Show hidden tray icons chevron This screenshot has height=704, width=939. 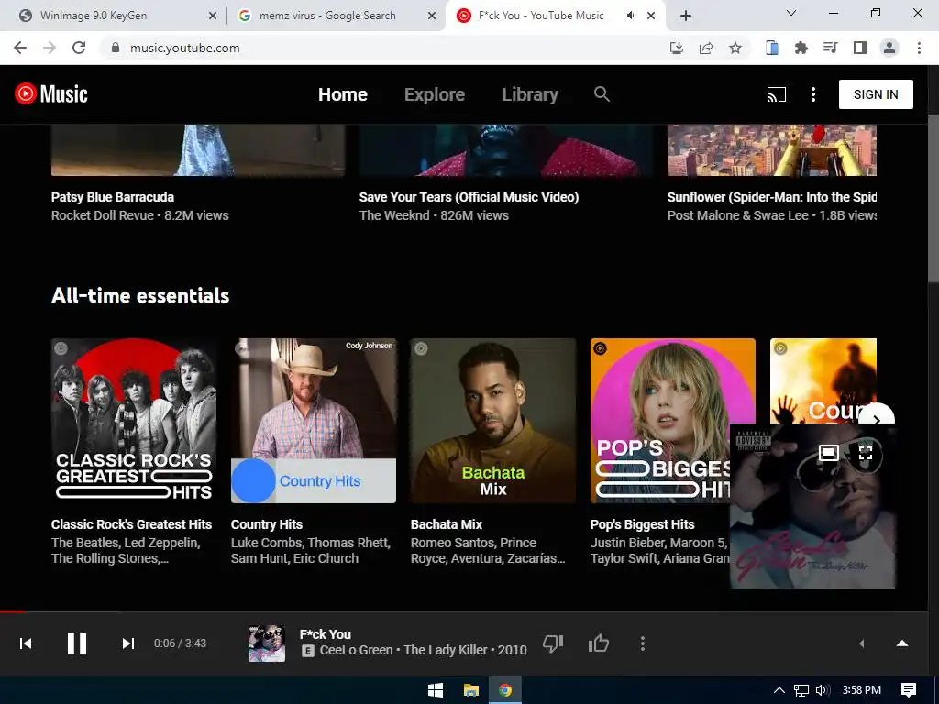tap(779, 690)
